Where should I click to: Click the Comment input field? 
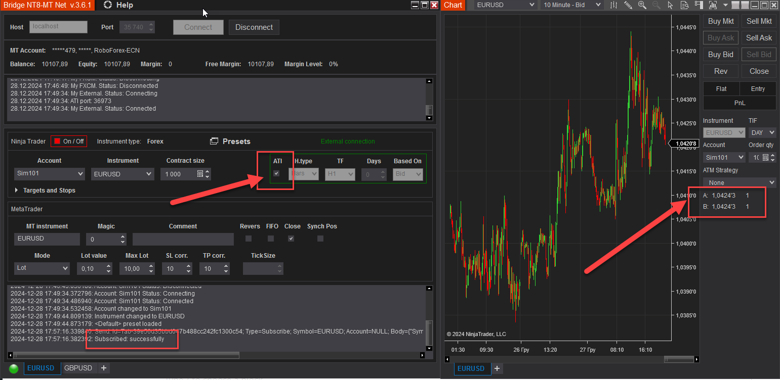pos(183,239)
